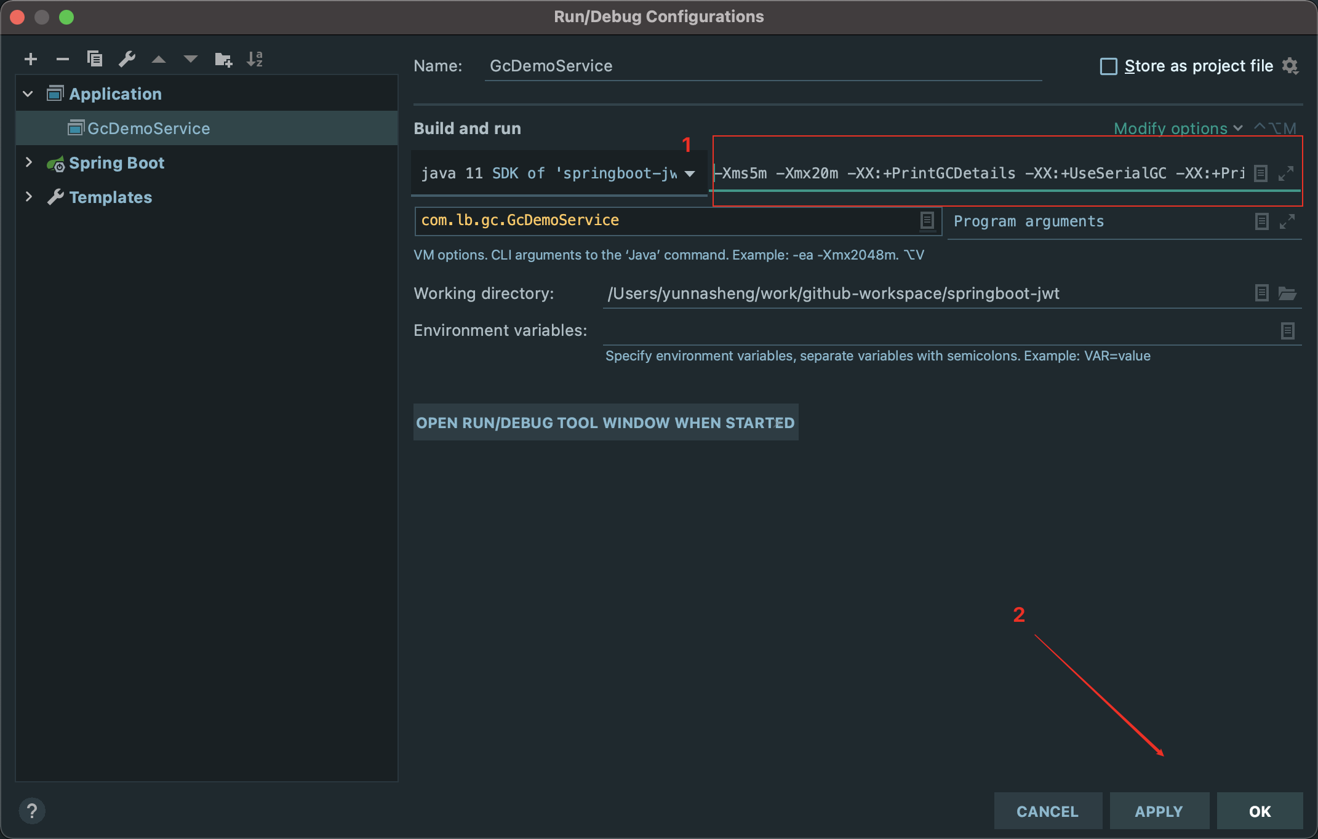Open help with question mark button
This screenshot has height=839, width=1318.
pos(32,811)
